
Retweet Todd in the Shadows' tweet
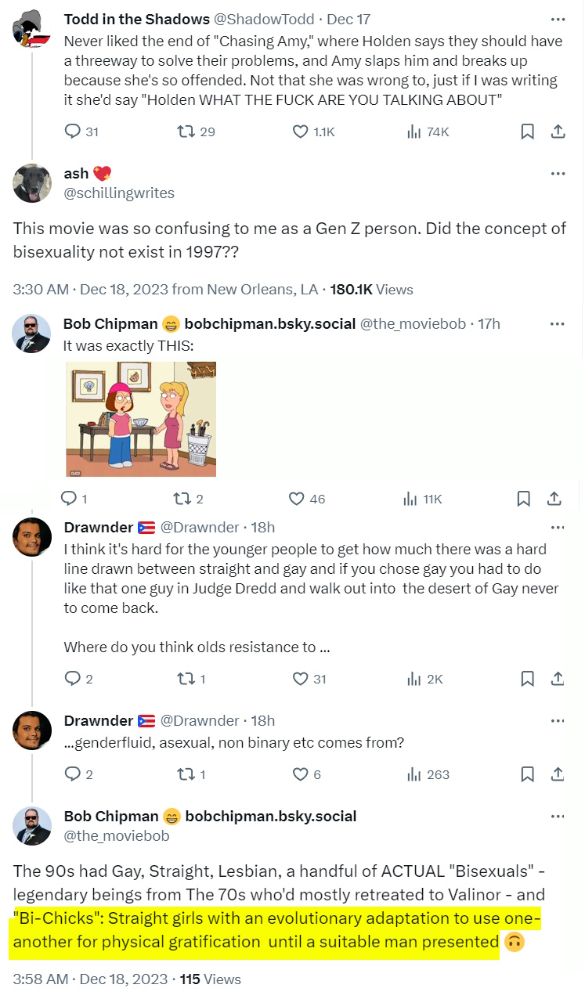[186, 132]
